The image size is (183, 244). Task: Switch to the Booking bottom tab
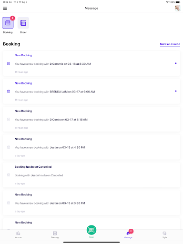click(x=55, y=234)
